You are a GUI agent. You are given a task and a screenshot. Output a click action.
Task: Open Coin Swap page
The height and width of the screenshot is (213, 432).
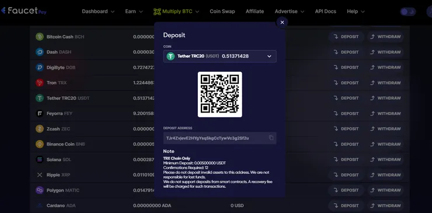[x=222, y=12]
